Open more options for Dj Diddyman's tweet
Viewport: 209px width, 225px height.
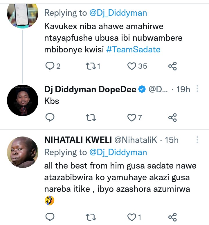[x=197, y=89]
